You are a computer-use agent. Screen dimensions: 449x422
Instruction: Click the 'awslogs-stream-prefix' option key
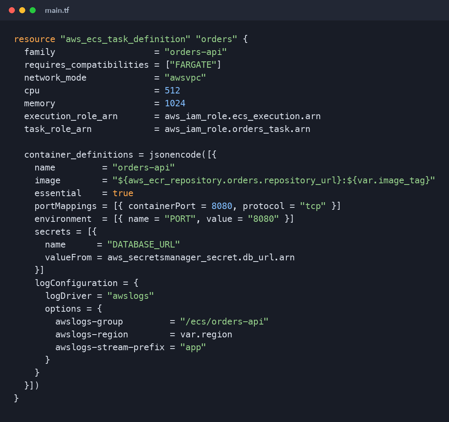(110, 347)
